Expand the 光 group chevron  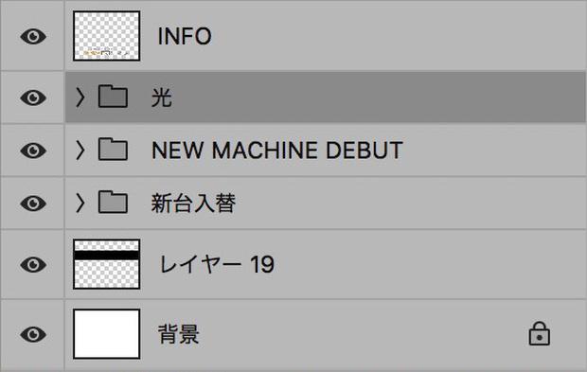coord(80,97)
